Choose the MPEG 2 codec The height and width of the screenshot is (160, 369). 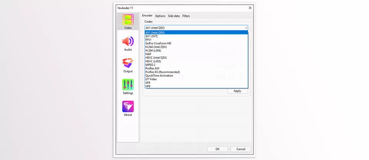pyautogui.click(x=196, y=65)
